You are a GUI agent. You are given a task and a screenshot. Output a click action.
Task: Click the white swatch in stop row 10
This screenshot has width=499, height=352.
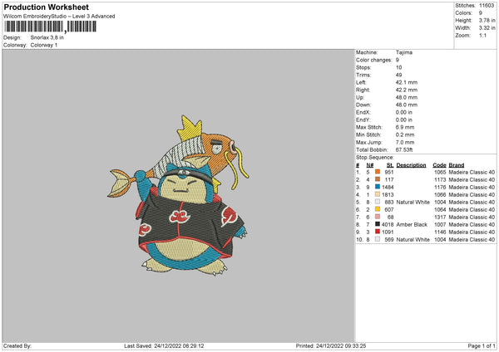[x=378, y=239]
